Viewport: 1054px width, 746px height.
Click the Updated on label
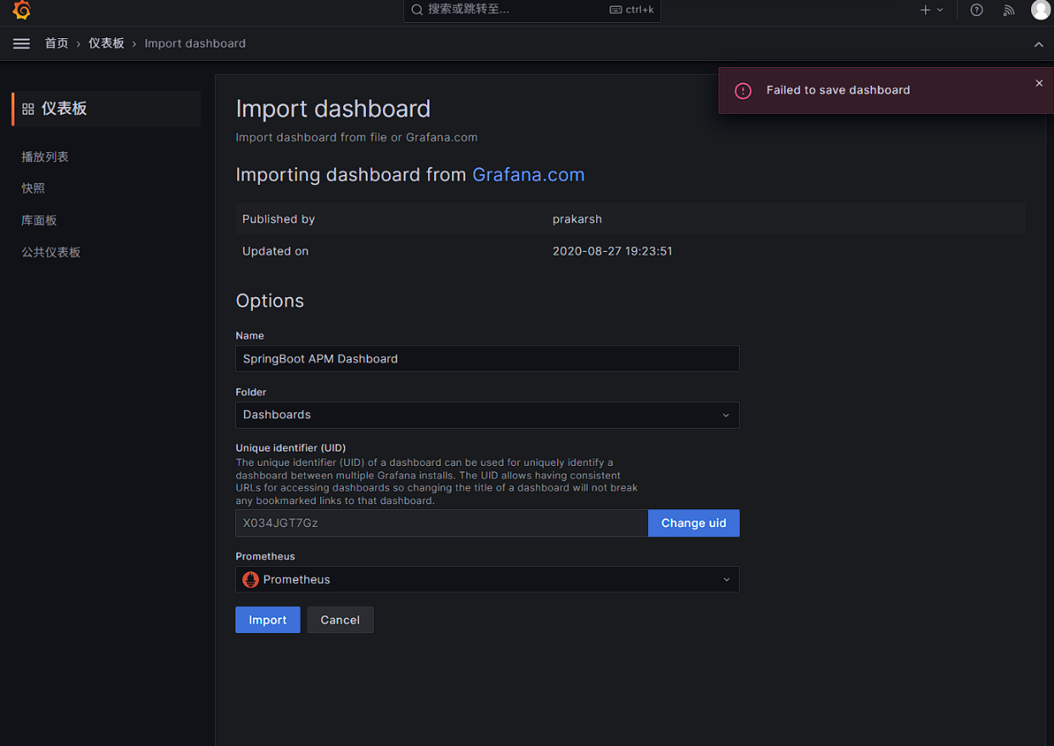point(275,251)
